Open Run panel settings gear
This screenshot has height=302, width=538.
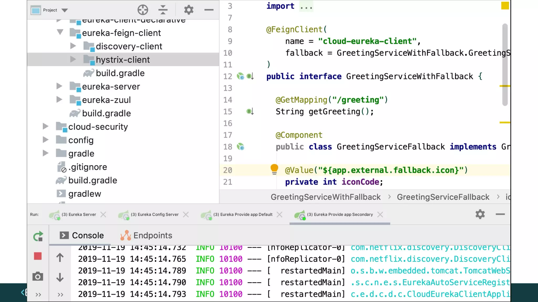[x=480, y=214]
